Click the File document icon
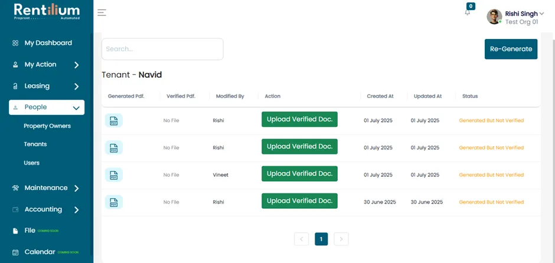 click(15, 231)
